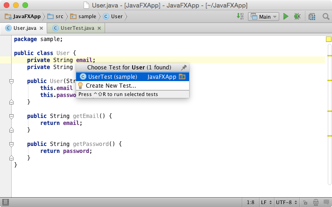The width and height of the screenshot is (332, 207).
Task: Close the UserTest.java tab
Action: tap(99, 28)
